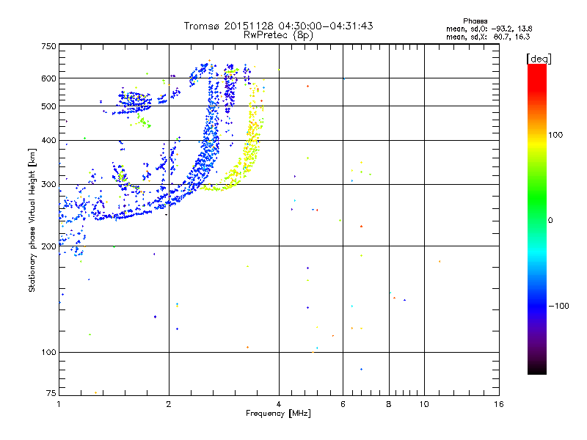587x440 pixels.
Task: Click the '8' x-axis frequency label
Action: (x=389, y=404)
